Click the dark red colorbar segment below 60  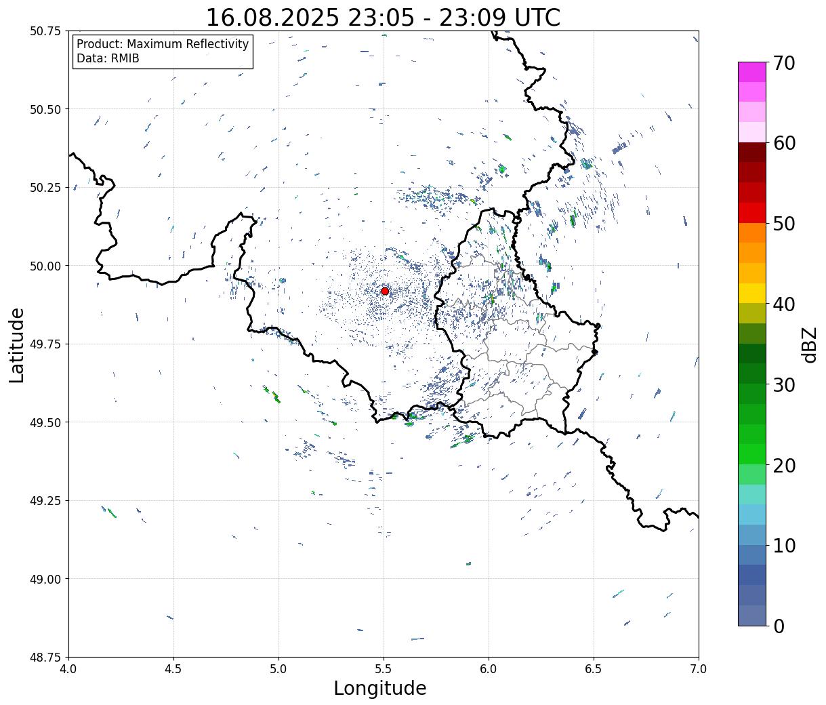(752, 152)
